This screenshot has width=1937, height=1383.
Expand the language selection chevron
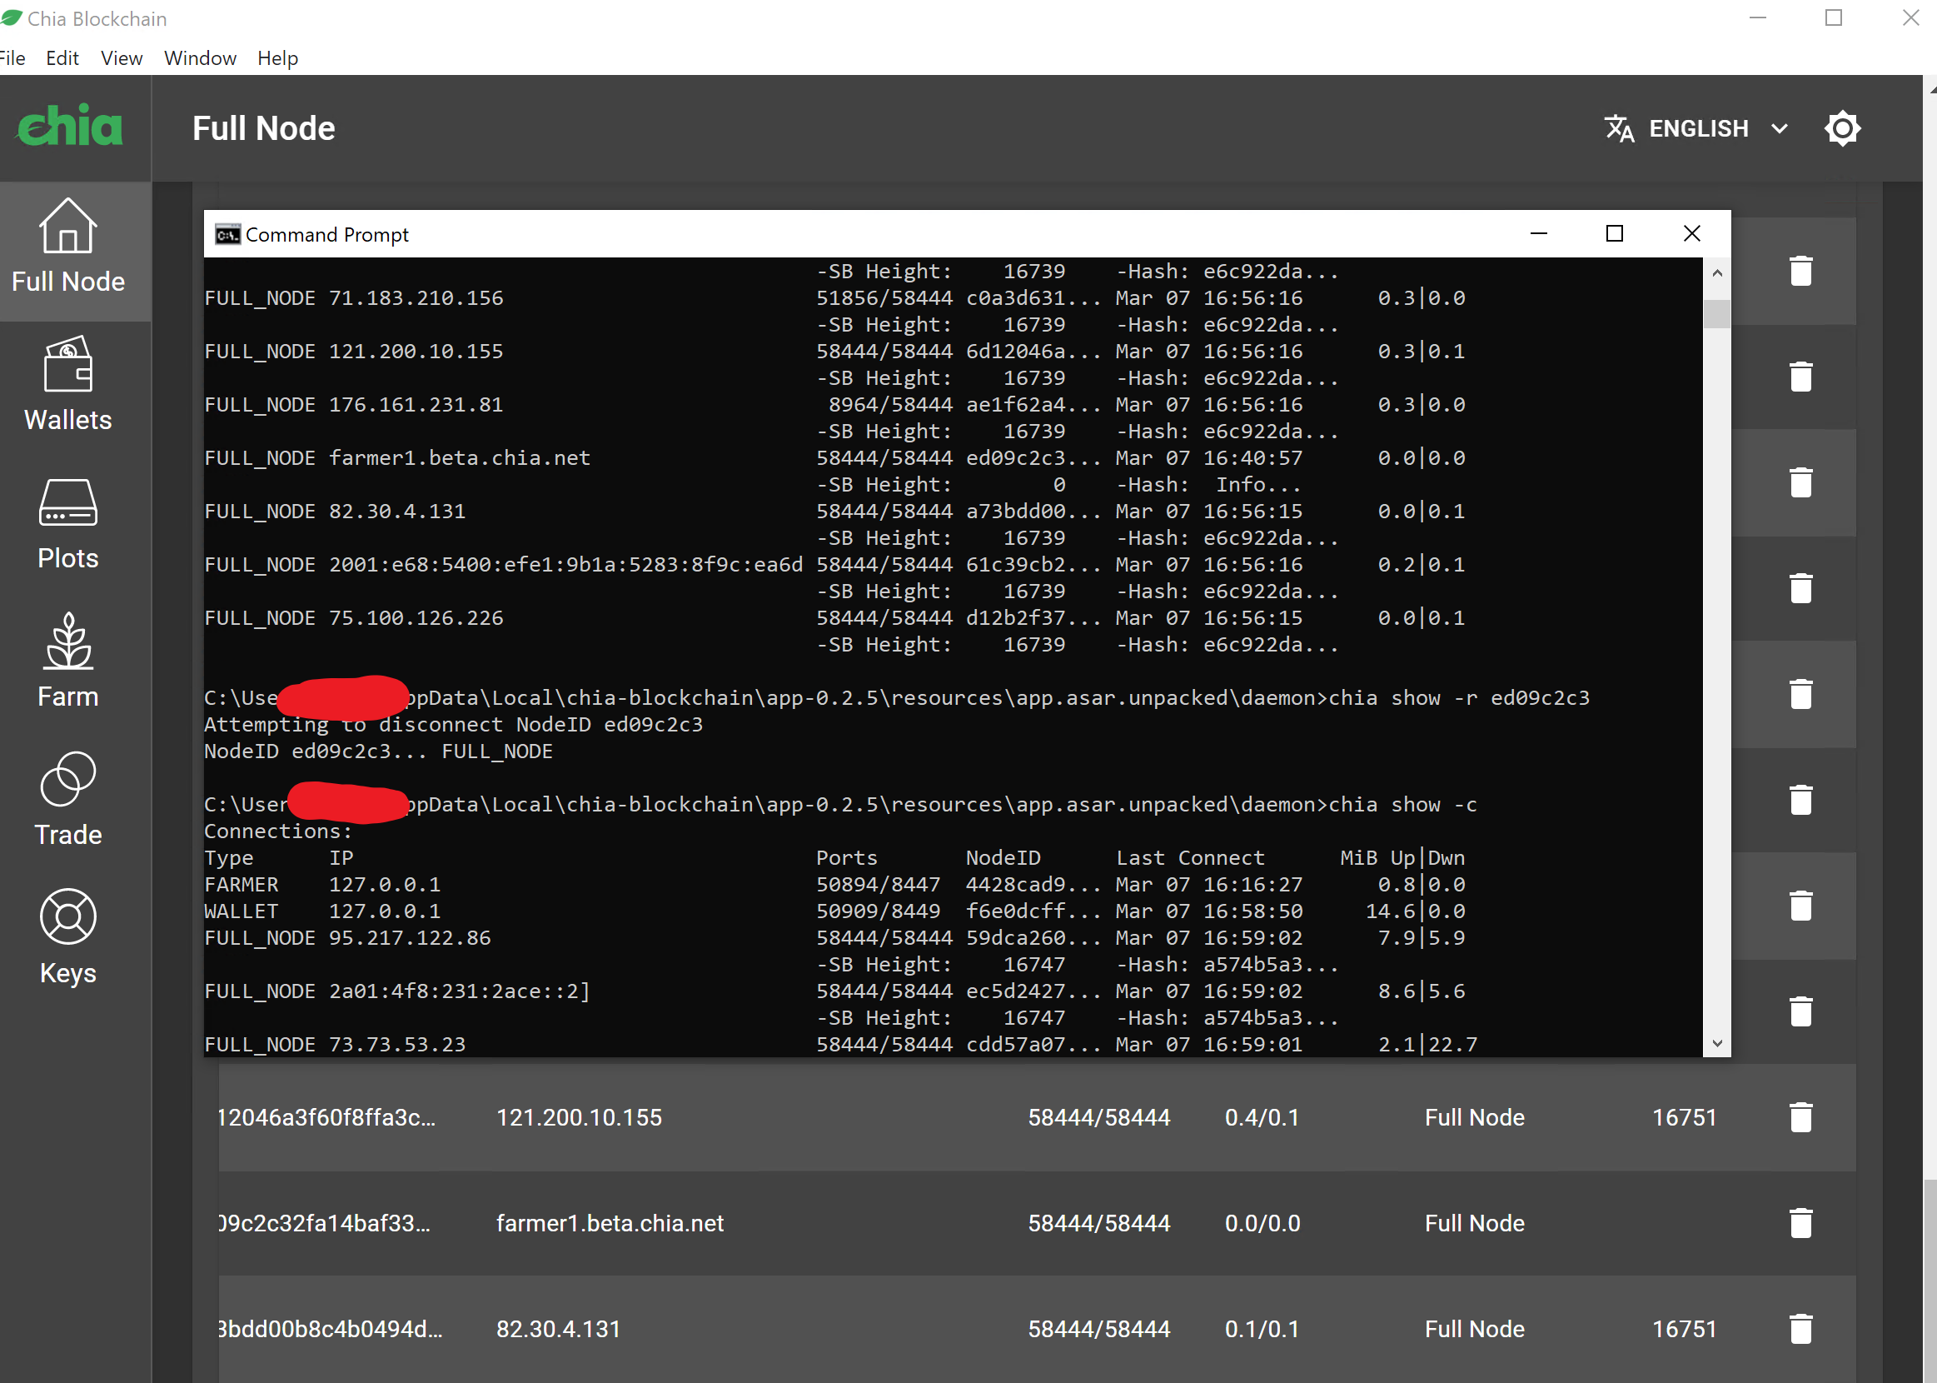1780,127
